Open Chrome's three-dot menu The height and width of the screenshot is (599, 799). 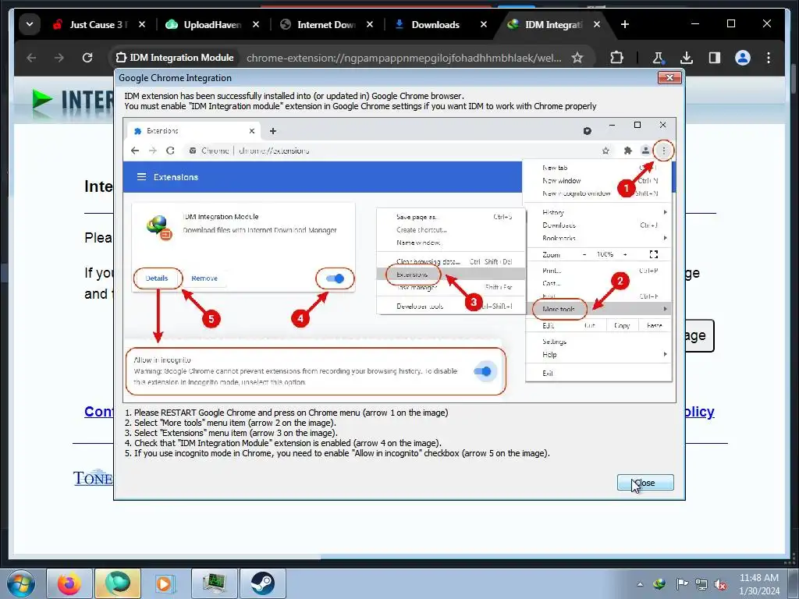pos(769,58)
